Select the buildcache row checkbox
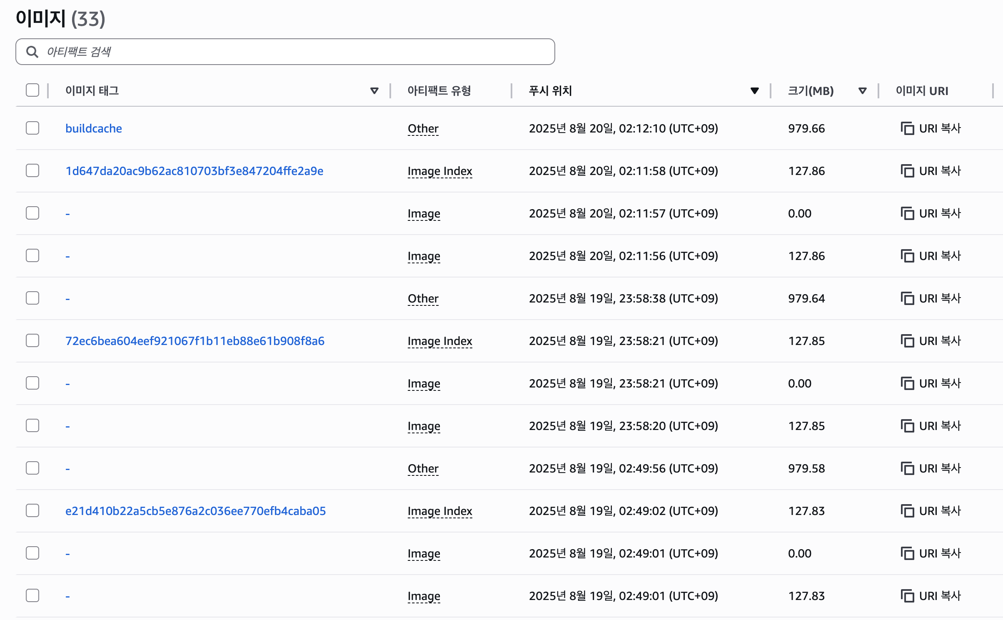The image size is (1003, 620). click(x=32, y=128)
